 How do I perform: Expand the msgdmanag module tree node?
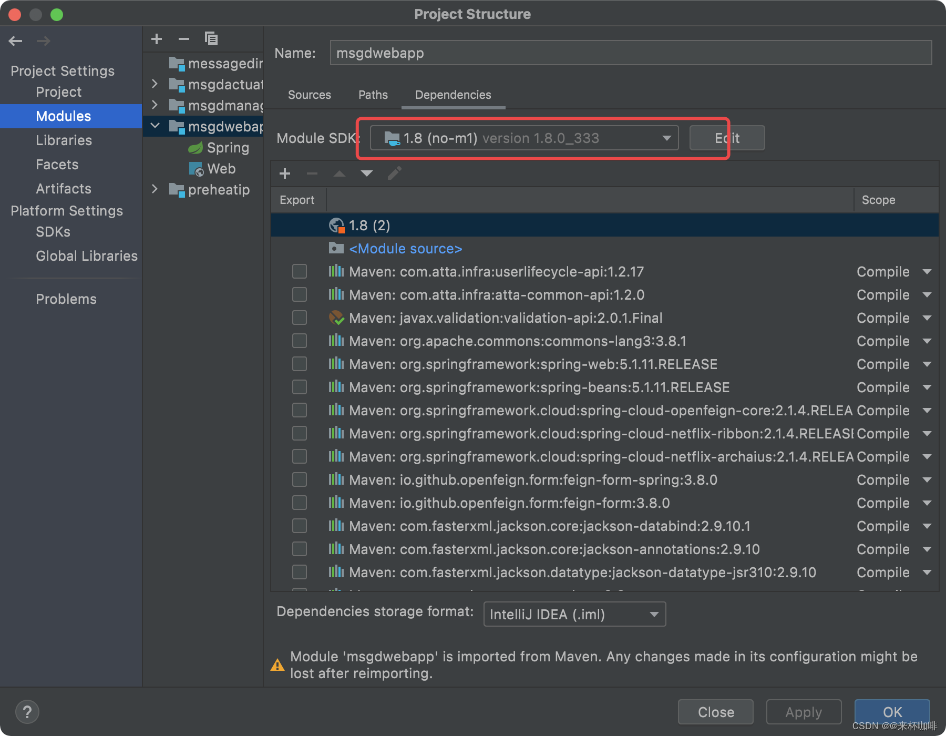coord(155,105)
